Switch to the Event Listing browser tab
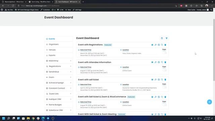The width and height of the screenshot is (215, 121). (x=41, y=2)
